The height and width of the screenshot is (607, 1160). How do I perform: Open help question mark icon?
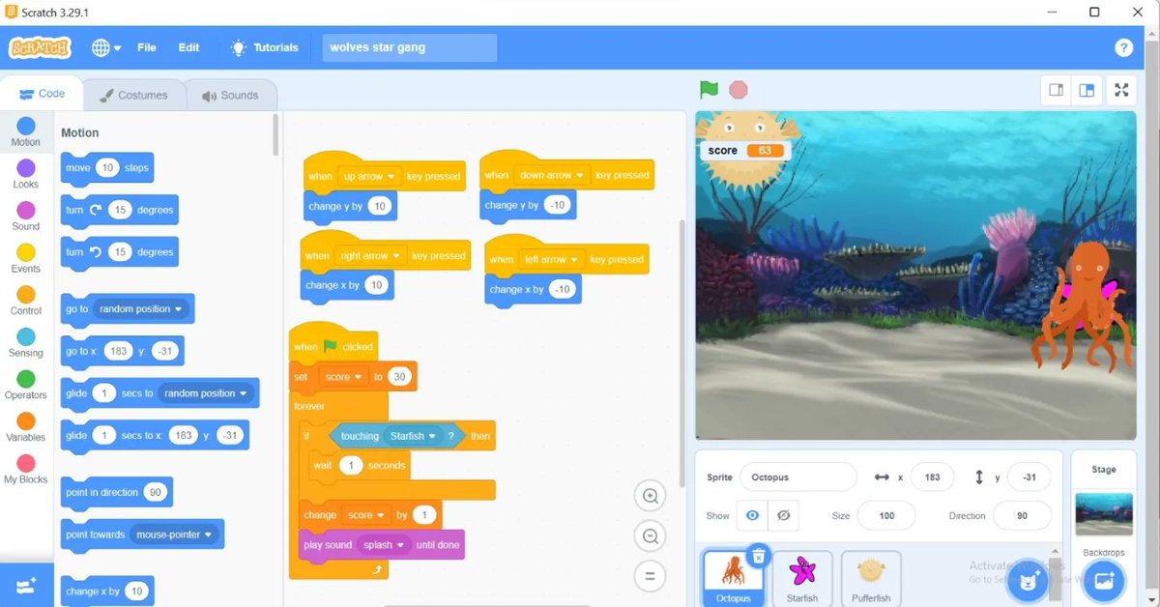(1123, 47)
